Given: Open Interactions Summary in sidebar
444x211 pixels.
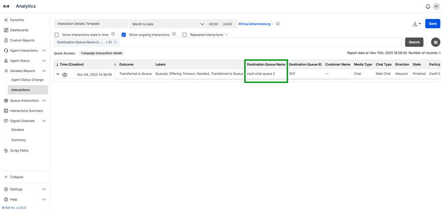Looking at the screenshot, I should pos(27,111).
